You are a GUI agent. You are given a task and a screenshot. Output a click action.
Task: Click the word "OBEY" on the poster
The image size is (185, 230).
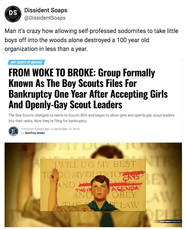pos(124,195)
